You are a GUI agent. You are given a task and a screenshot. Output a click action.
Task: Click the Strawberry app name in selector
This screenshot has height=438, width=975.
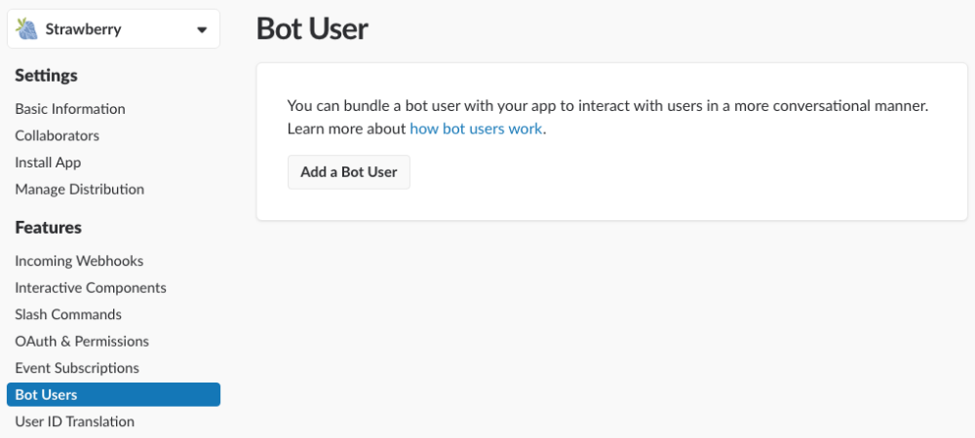coord(84,29)
